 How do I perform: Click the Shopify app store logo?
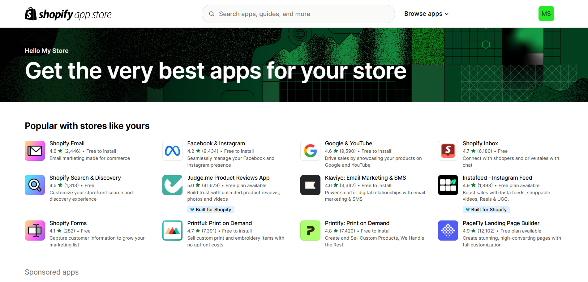[68, 14]
